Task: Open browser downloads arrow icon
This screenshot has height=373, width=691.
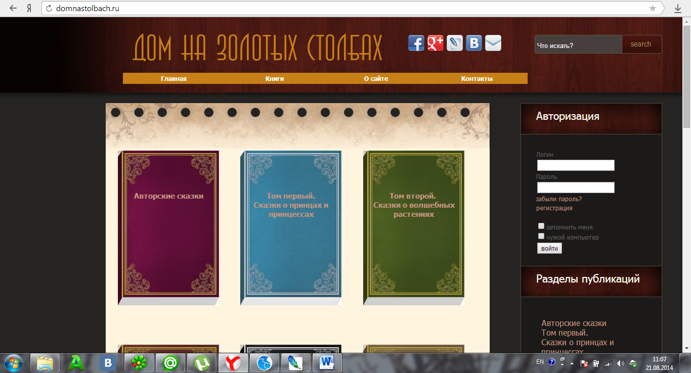Action: click(x=678, y=9)
